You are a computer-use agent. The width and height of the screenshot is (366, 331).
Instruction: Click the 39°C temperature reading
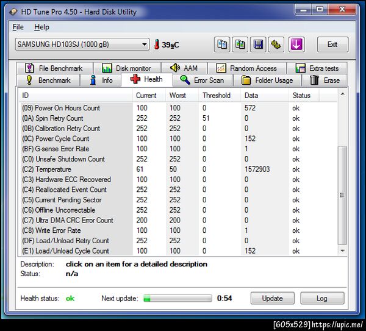170,44
